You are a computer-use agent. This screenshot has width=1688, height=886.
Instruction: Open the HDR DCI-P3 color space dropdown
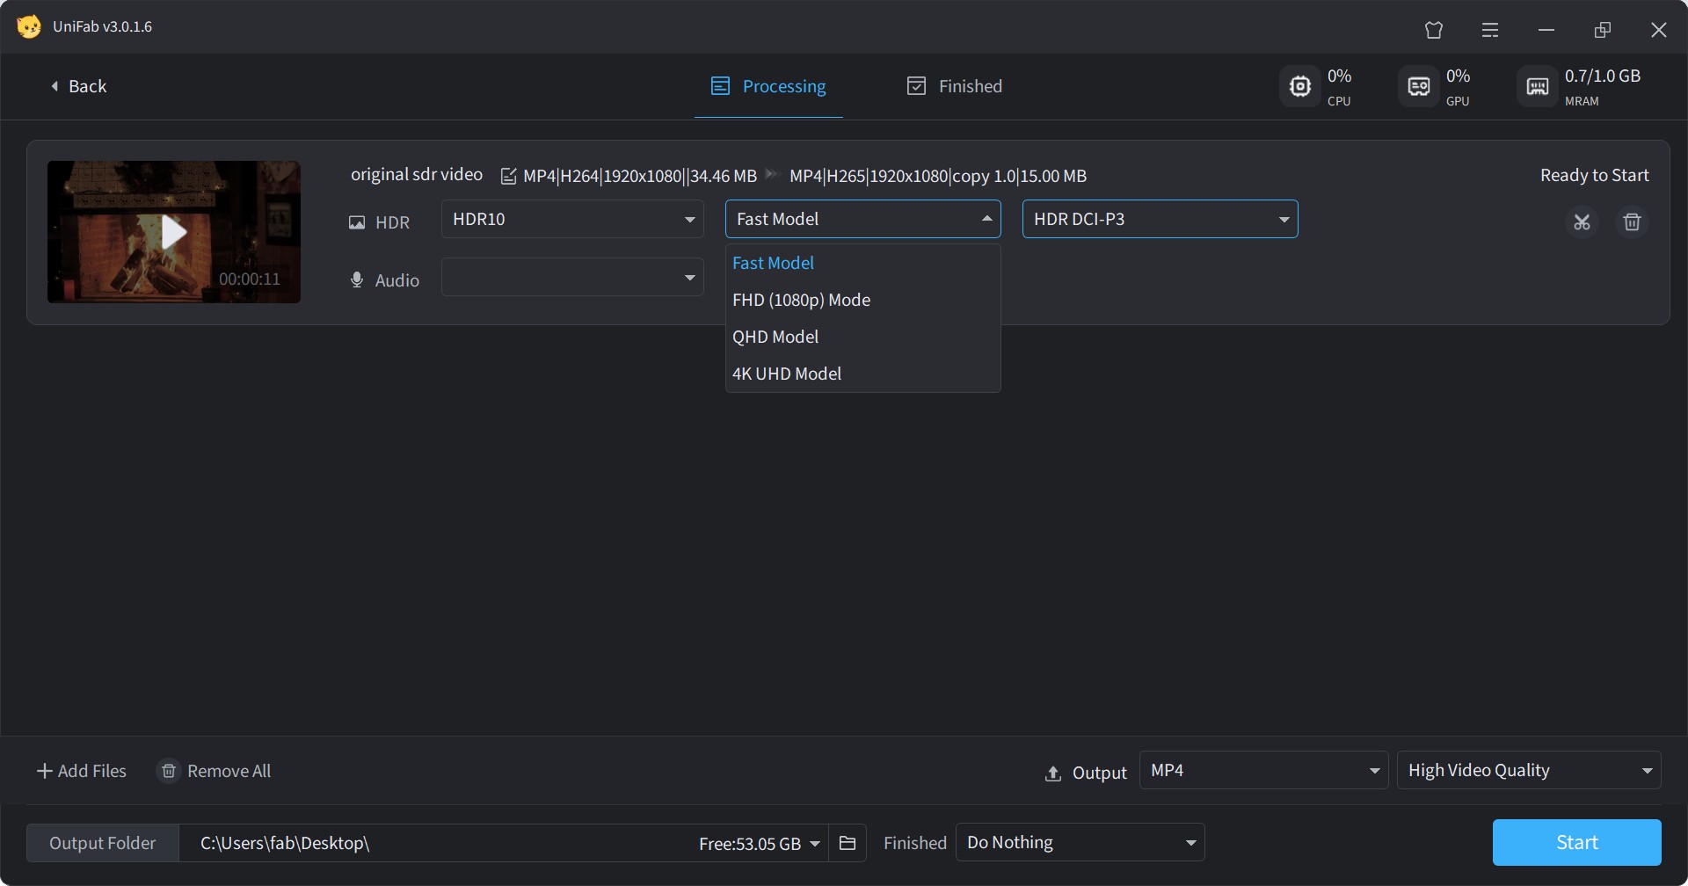pyautogui.click(x=1160, y=219)
